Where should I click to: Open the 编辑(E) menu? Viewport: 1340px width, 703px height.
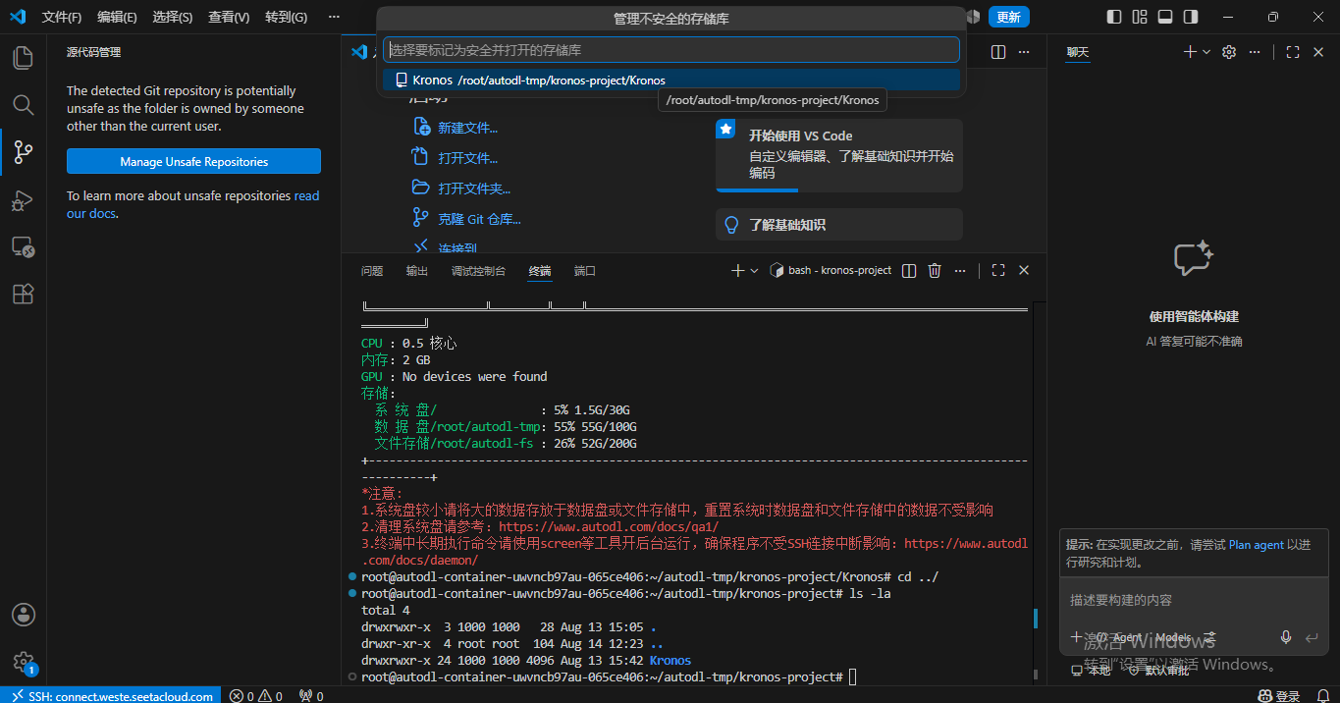click(117, 17)
